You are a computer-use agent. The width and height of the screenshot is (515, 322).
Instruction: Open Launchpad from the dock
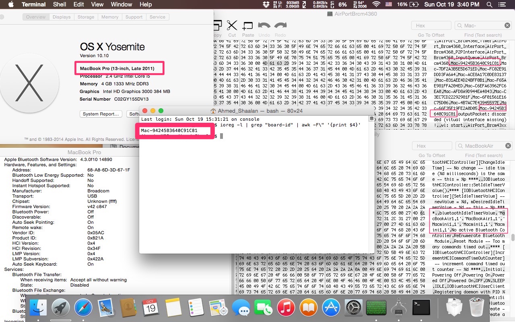tap(61, 308)
